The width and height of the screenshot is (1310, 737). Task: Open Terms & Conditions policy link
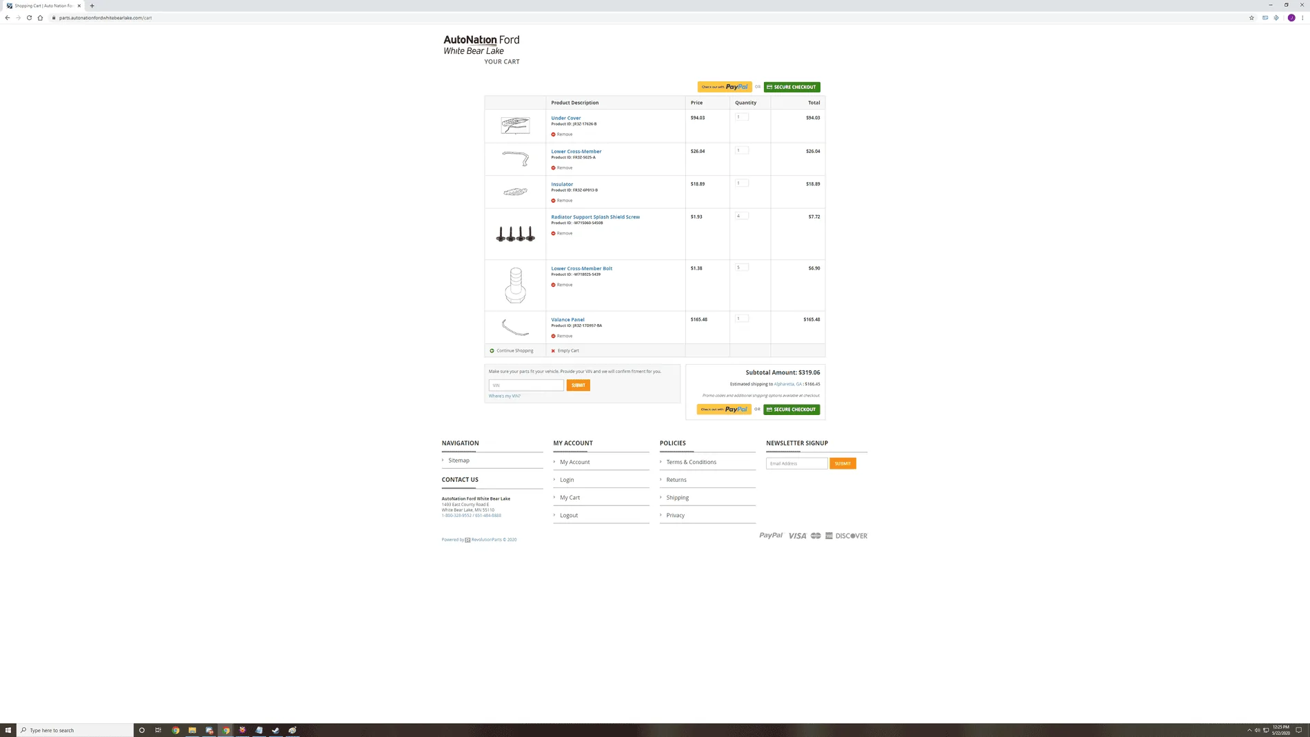[x=691, y=462]
